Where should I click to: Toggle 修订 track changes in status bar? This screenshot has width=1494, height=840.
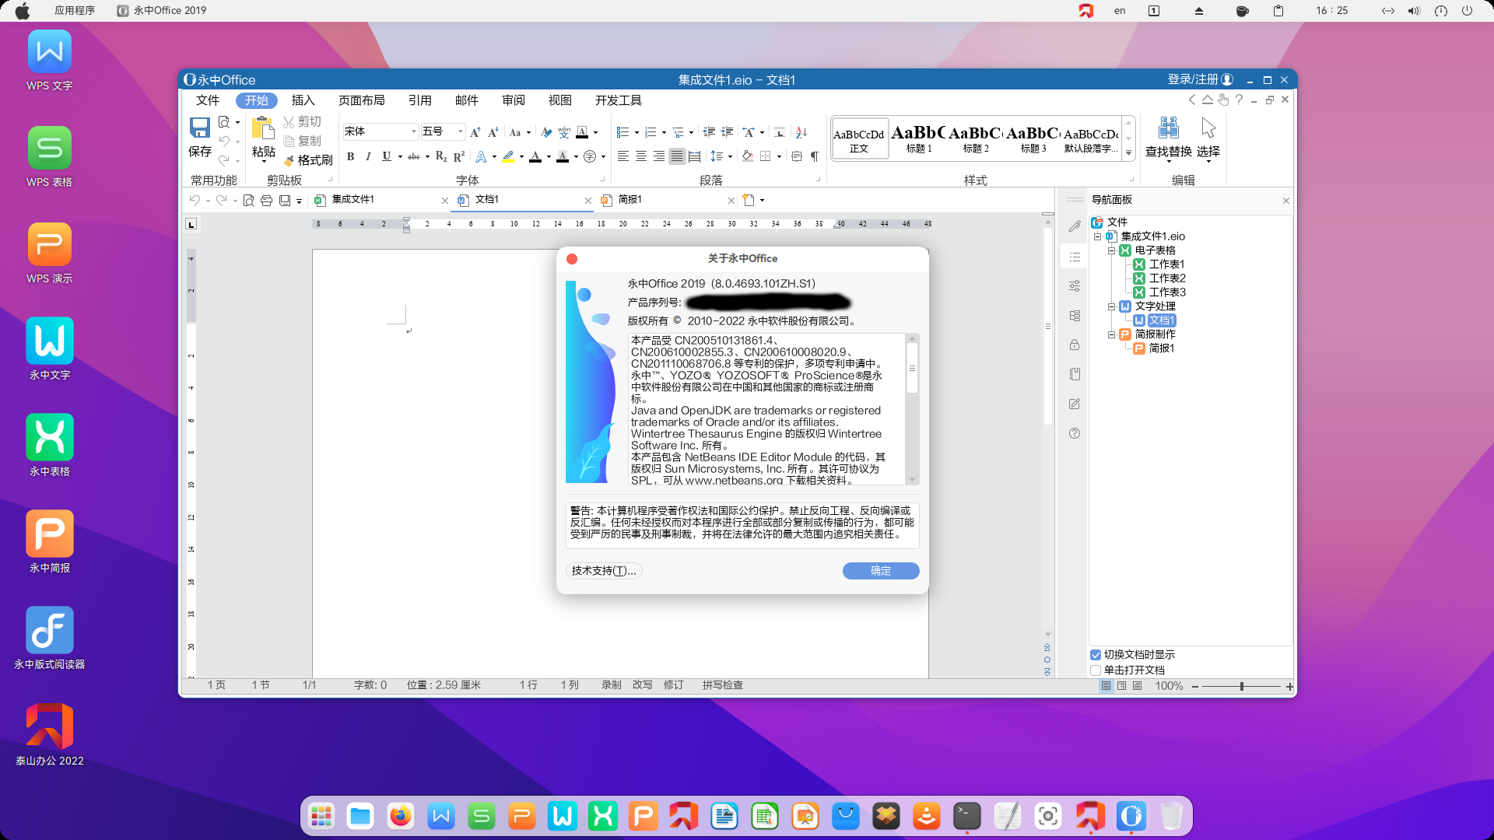[x=674, y=685]
